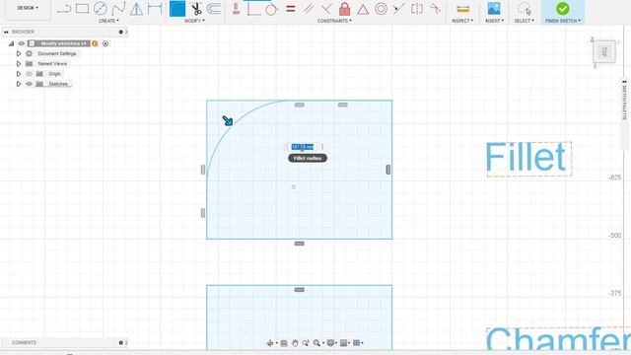Image resolution: width=631 pixels, height=355 pixels.
Task: Expand the Named Views node
Action: coord(19,63)
